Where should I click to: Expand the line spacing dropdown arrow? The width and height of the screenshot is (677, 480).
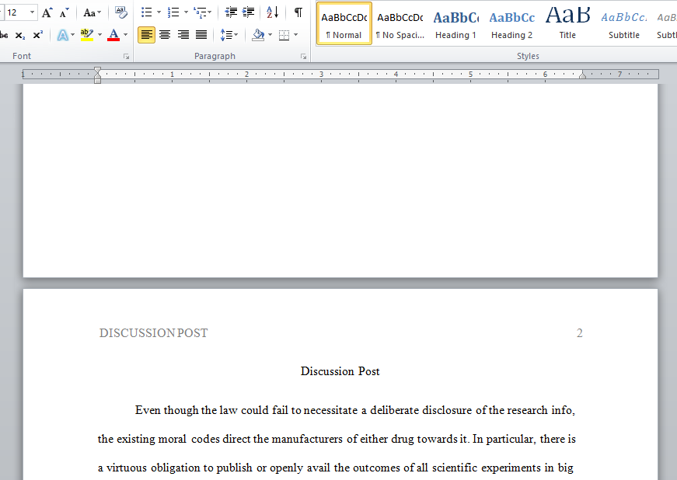click(236, 35)
